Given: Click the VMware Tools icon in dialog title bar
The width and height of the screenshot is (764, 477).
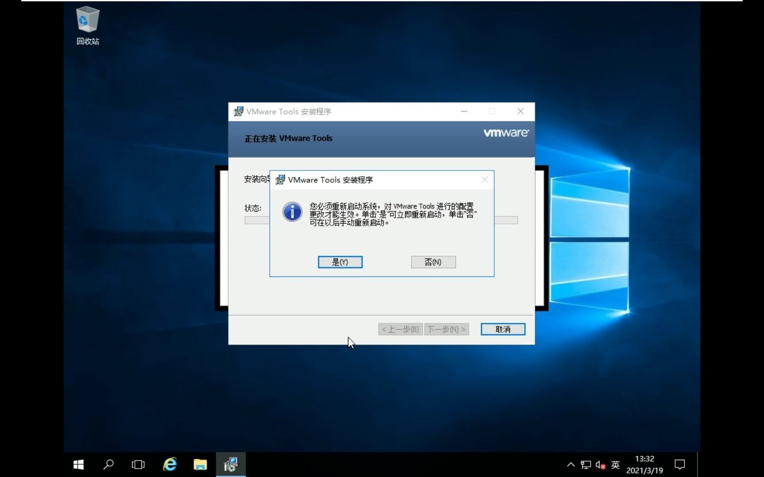Looking at the screenshot, I should coord(280,180).
